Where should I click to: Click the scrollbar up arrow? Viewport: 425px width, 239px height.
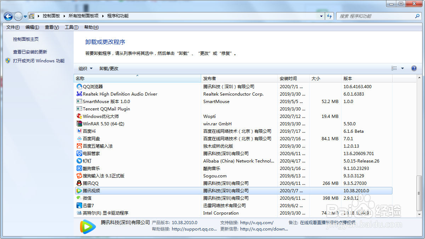(x=419, y=78)
